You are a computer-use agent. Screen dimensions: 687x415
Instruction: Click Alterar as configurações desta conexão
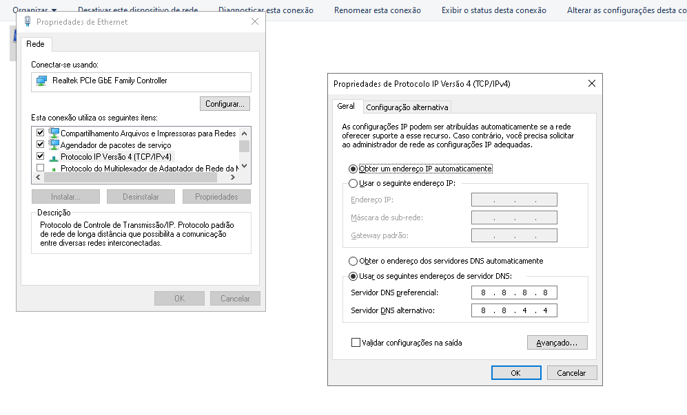(626, 10)
